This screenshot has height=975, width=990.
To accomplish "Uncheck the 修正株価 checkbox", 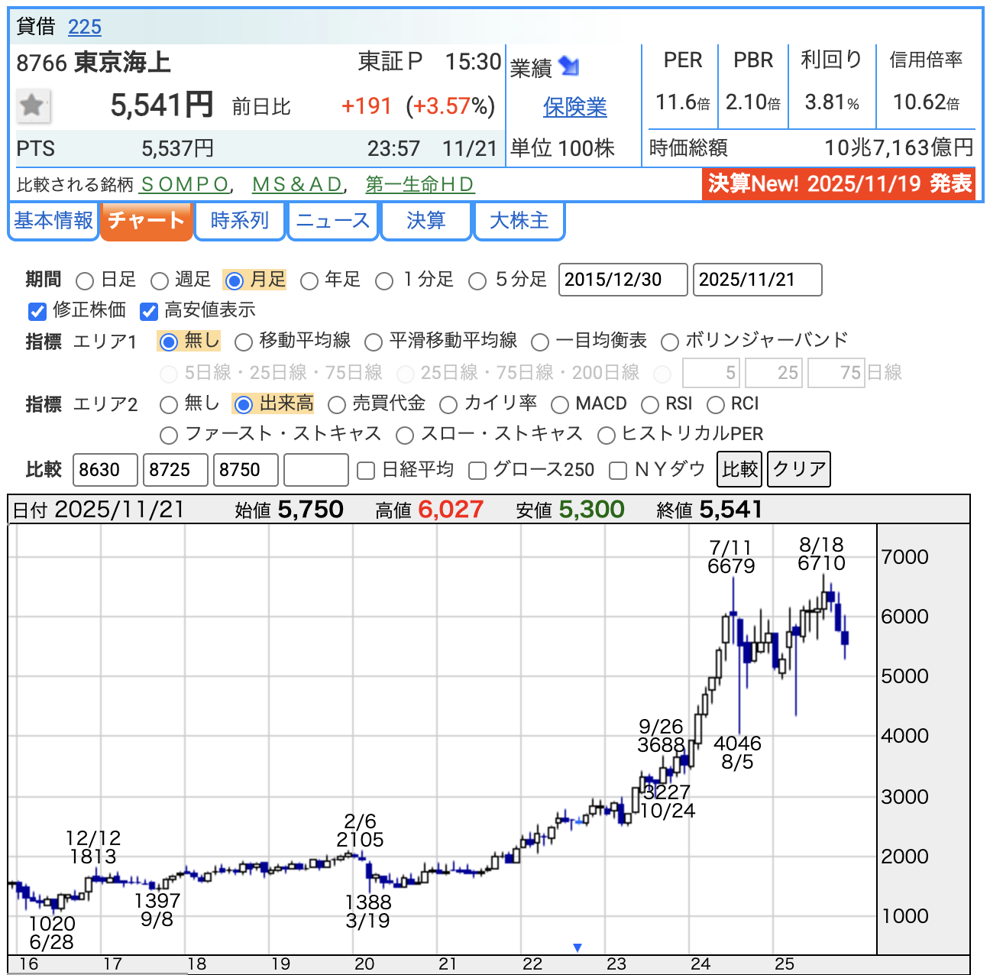I will 37,311.
